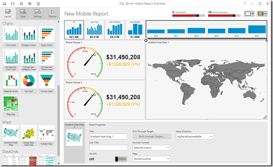Select the Tree Map element
This screenshot has width=273, height=167.
pos(11,106)
